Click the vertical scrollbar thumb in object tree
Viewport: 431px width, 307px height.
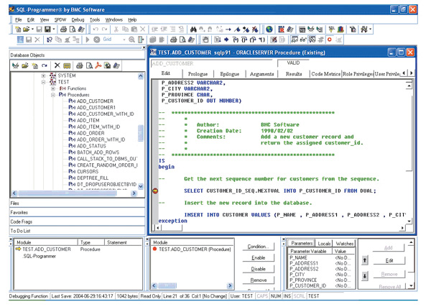pos(141,133)
